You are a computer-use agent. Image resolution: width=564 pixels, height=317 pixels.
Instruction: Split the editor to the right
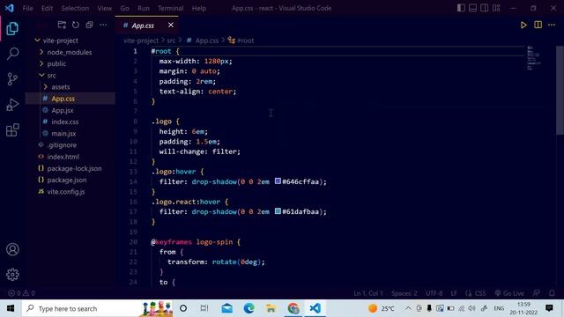point(538,25)
